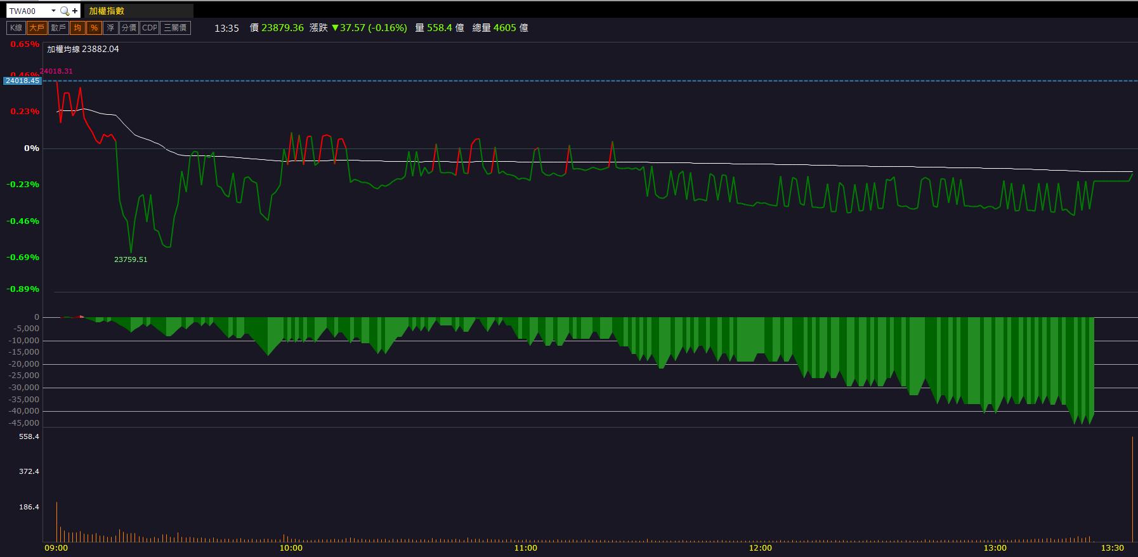Viewport: 1138px width, 557px height.
Task: Click the TWA00 symbol input field
Action: pos(29,11)
